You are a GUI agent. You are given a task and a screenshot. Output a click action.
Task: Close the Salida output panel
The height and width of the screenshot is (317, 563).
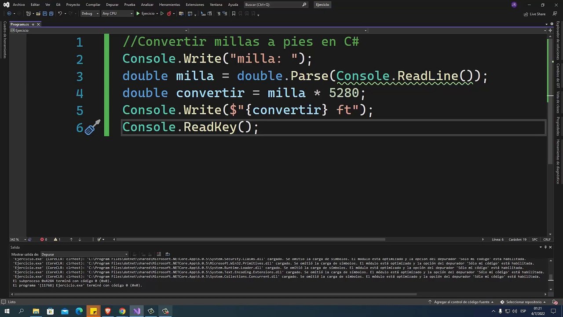[551, 247]
